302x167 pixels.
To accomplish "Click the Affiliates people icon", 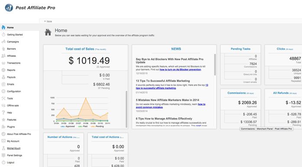I will click(3, 56).
